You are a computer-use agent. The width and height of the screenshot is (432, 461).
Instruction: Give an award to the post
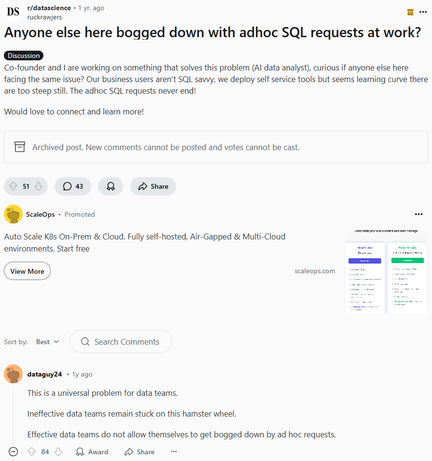(111, 186)
